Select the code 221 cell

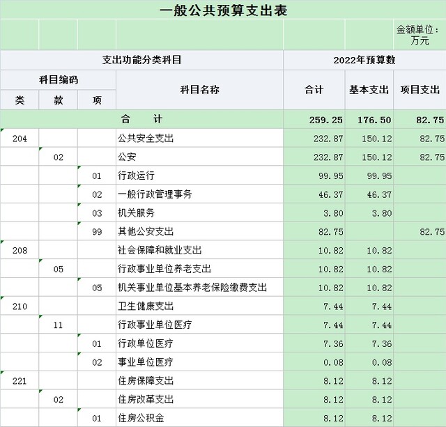pyautogui.click(x=20, y=381)
